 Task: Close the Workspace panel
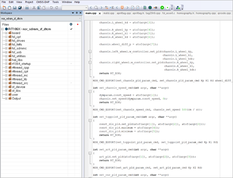pos(80,13)
